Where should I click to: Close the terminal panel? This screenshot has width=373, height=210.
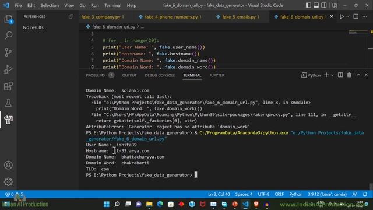(x=366, y=75)
